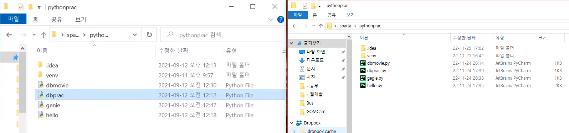Sort by 수정한 날짜 column in left window
Image resolution: width=569 pixels, height=133 pixels.
[173, 51]
